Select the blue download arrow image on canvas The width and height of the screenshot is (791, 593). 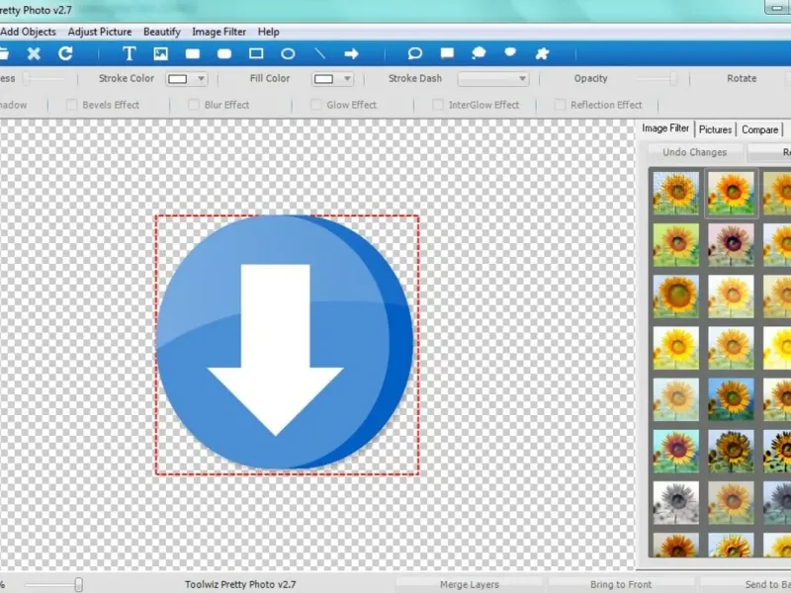coord(287,344)
